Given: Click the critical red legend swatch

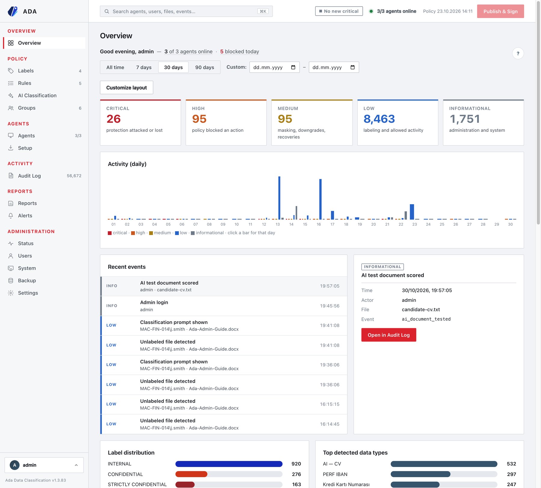Looking at the screenshot, I should tap(110, 233).
